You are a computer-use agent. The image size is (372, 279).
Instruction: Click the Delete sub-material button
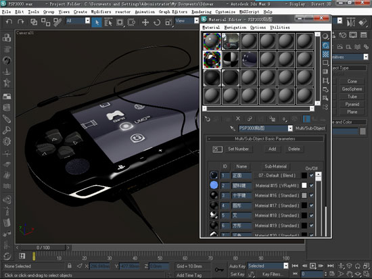(x=294, y=149)
